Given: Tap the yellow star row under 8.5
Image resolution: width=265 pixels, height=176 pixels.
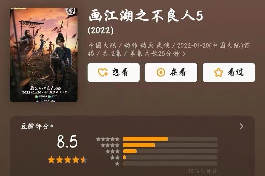Looking at the screenshot, I should (x=67, y=160).
